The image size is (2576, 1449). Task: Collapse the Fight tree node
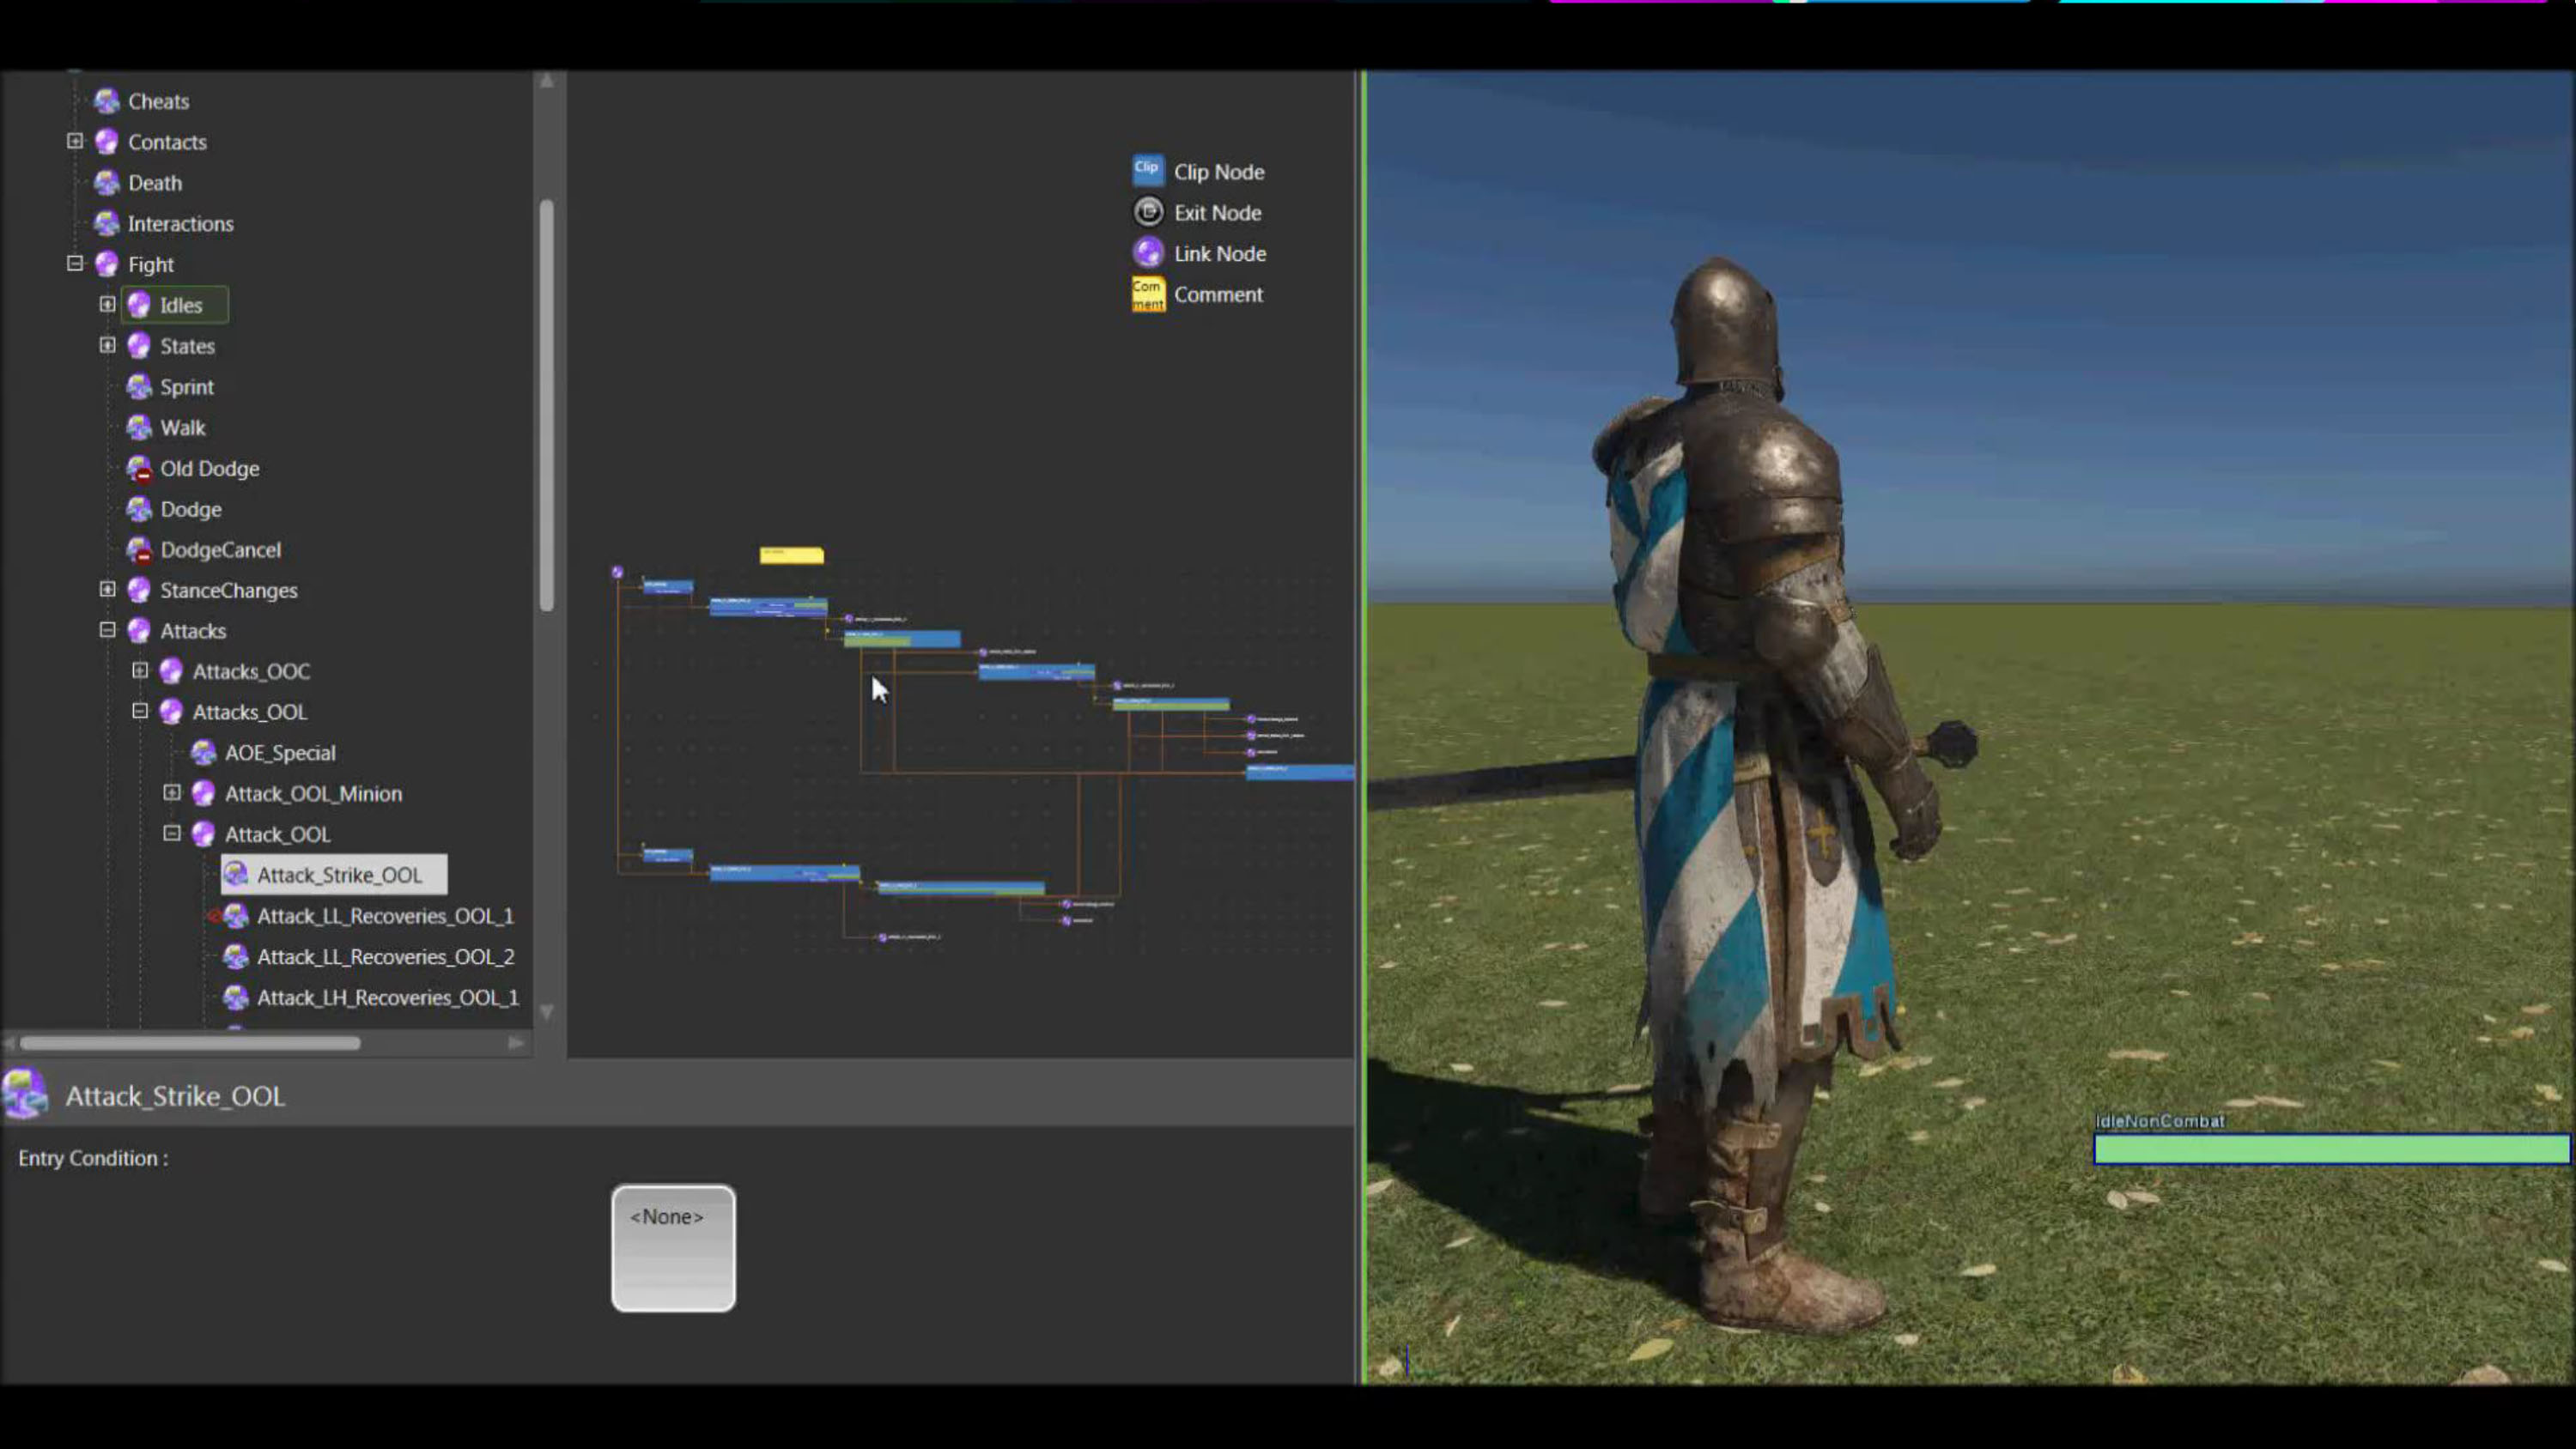point(75,264)
